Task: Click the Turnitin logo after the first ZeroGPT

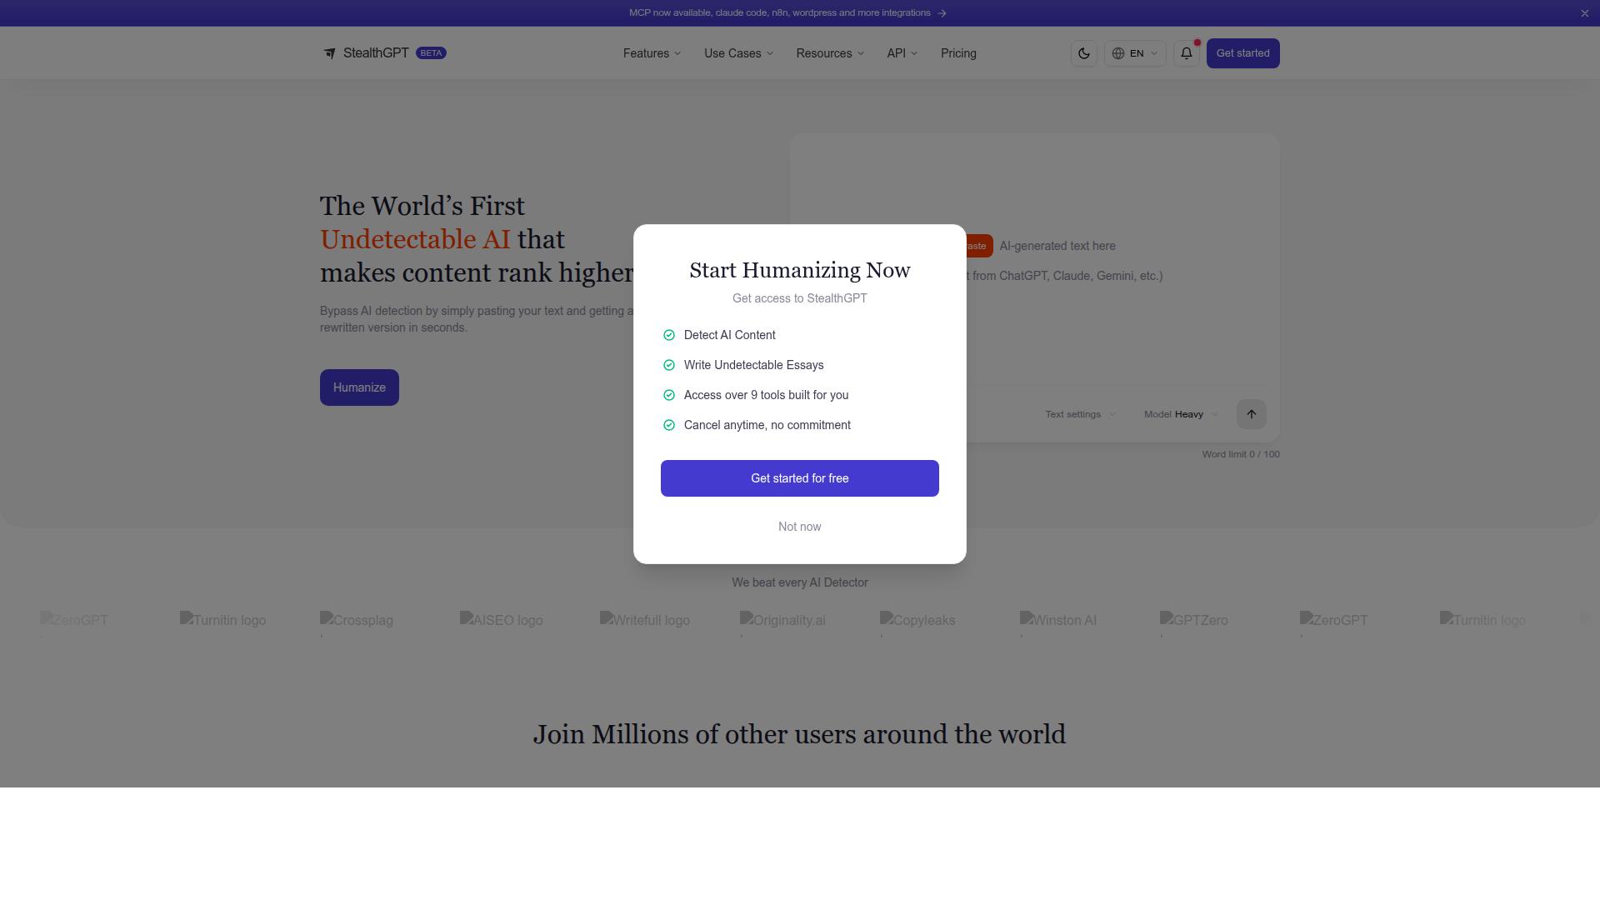Action: point(223,620)
